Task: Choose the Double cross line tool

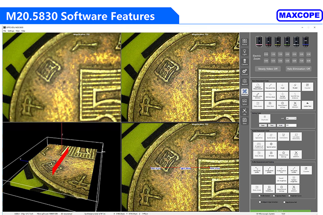Action: click(x=282, y=96)
